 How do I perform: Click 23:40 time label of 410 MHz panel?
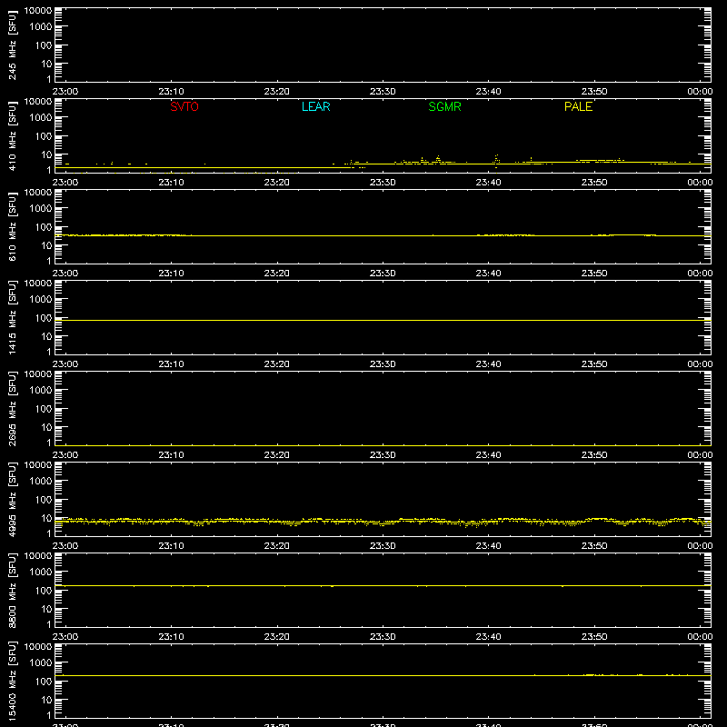[488, 183]
